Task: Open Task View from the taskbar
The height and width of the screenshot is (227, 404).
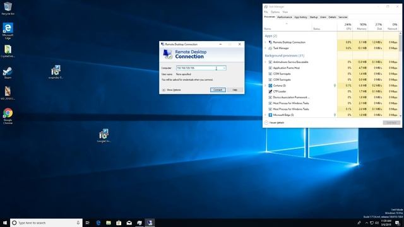Action: click(88, 223)
